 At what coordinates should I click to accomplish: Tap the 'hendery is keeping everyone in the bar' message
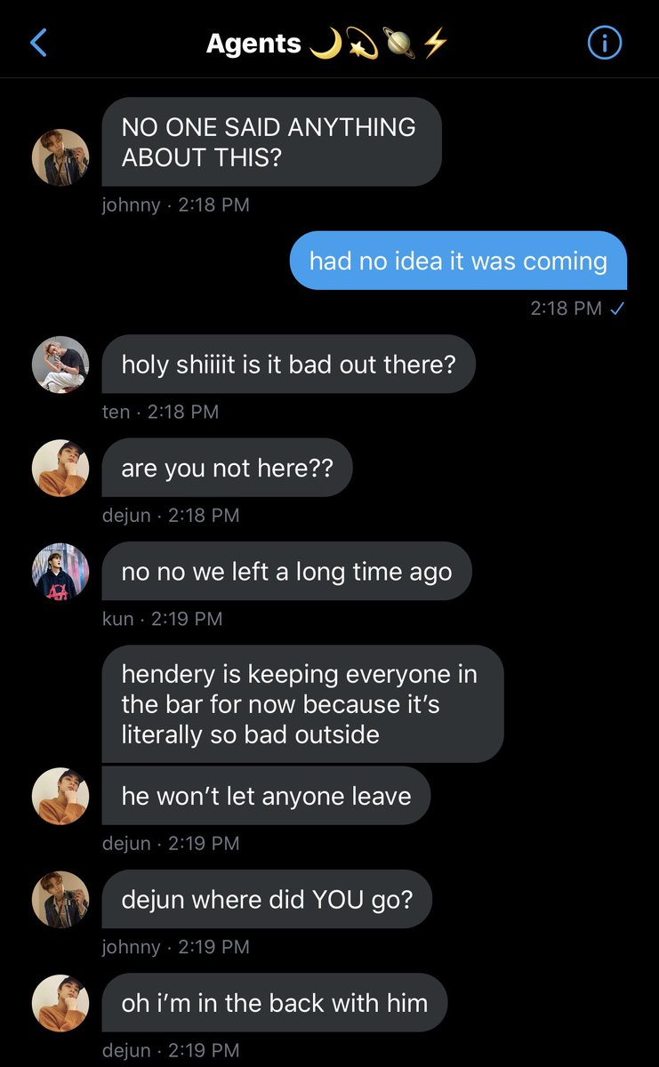click(x=302, y=704)
